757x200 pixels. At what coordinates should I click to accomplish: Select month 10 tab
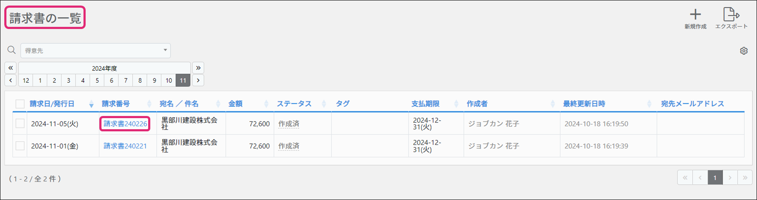[169, 80]
